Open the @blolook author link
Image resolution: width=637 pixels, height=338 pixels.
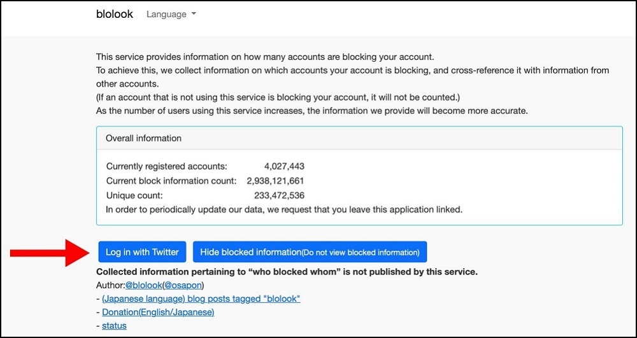[143, 285]
